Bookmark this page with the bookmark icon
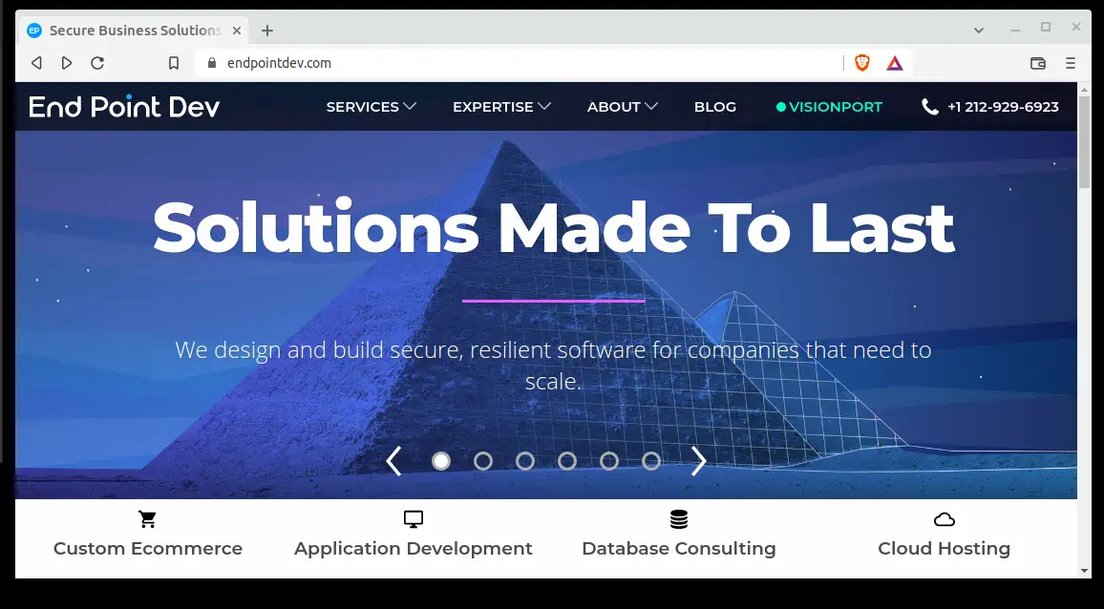The width and height of the screenshot is (1104, 609). click(x=174, y=63)
